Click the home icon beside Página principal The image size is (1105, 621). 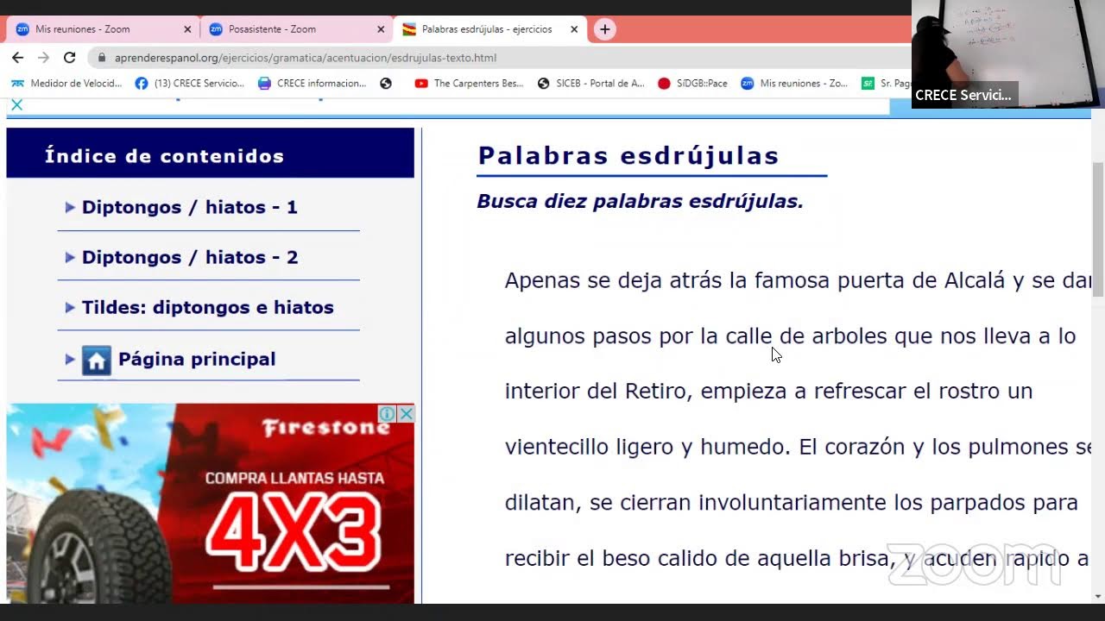point(97,361)
